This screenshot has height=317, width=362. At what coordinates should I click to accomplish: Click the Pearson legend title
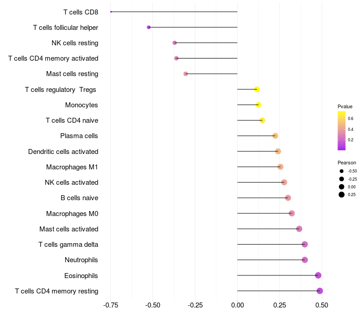point(347,163)
